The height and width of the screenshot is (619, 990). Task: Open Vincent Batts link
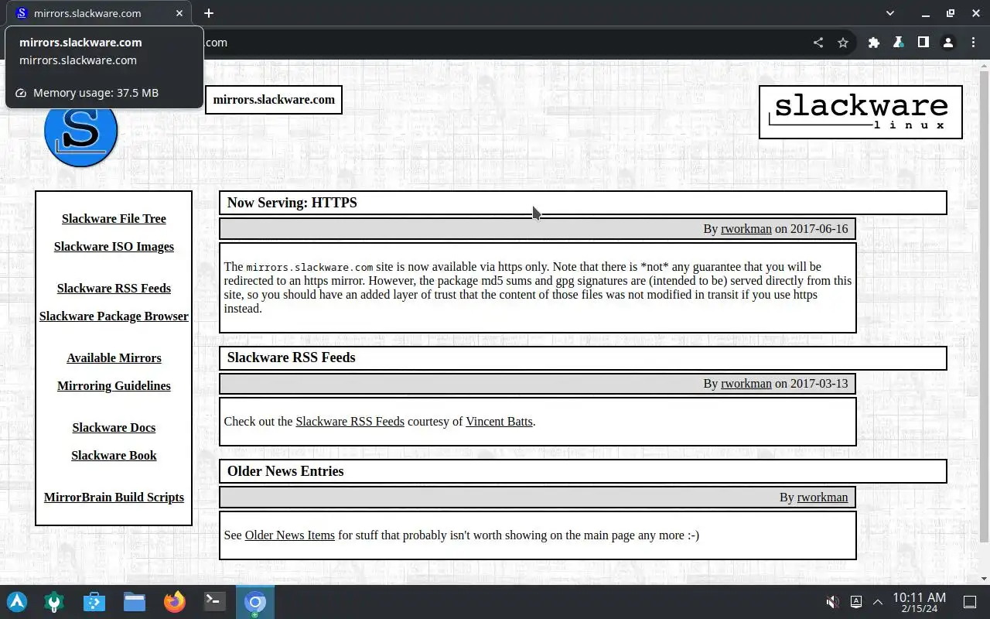[x=499, y=422]
